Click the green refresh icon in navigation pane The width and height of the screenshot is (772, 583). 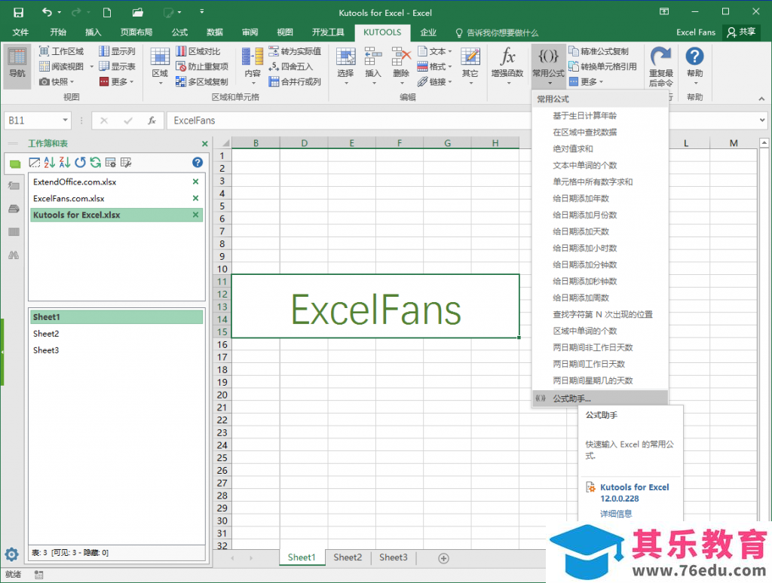coord(96,163)
